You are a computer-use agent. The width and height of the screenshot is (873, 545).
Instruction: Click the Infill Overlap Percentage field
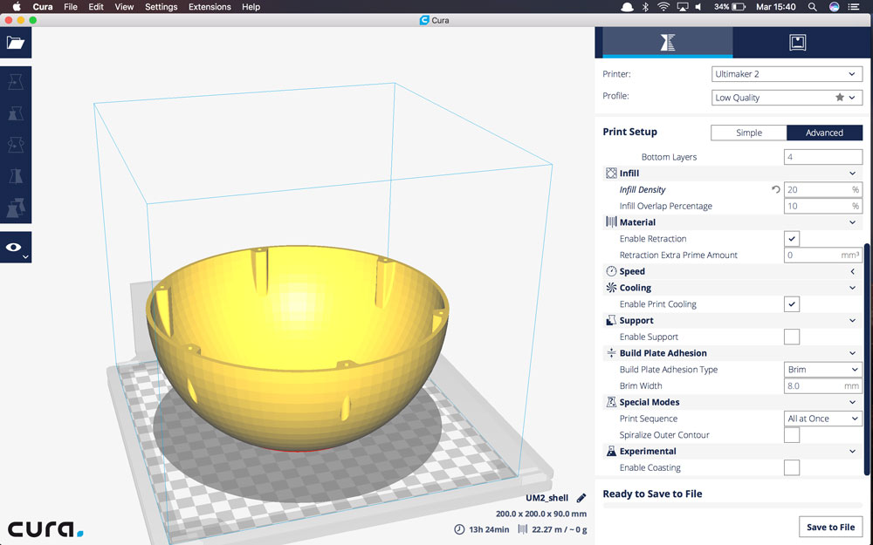point(823,206)
